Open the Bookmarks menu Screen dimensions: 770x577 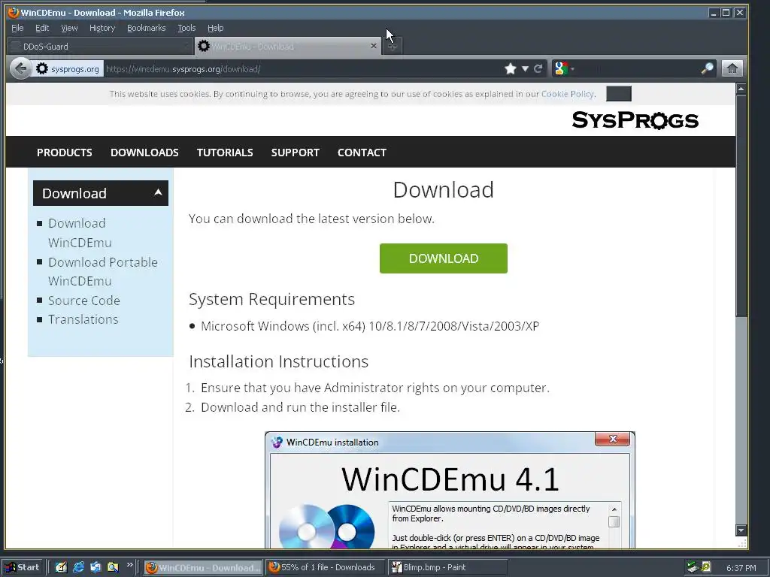click(x=147, y=28)
